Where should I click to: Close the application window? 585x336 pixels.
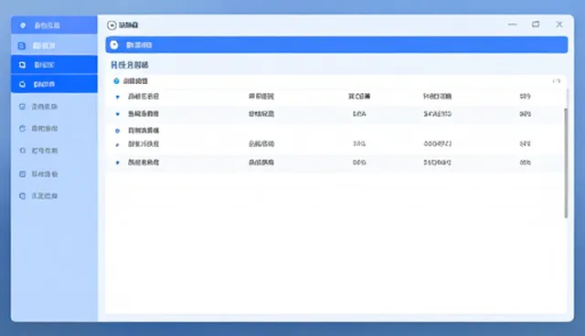pos(558,25)
